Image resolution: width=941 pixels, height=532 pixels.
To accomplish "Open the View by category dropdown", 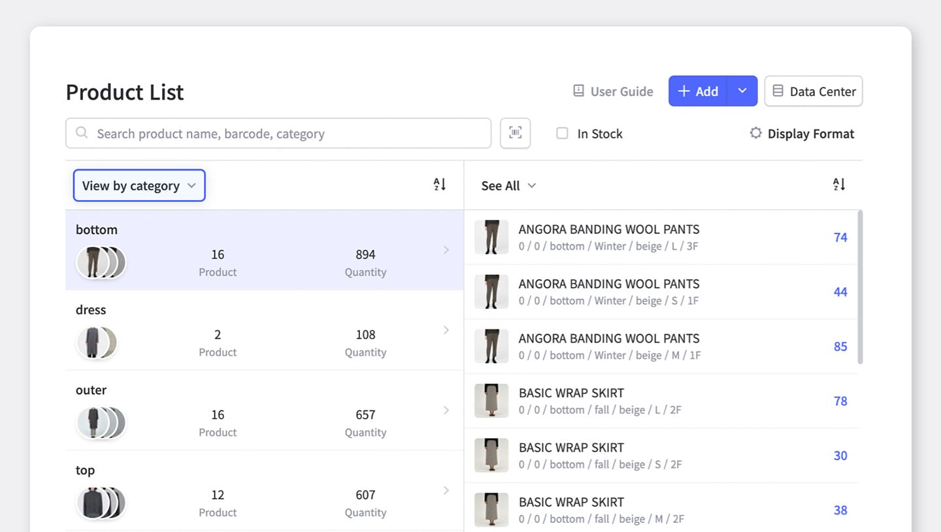I will [139, 186].
